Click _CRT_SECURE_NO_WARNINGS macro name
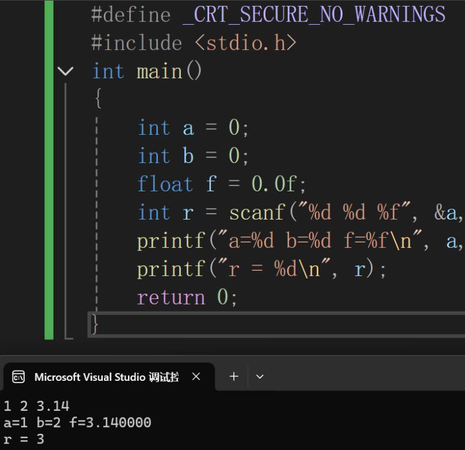The image size is (465, 450). 314,14
